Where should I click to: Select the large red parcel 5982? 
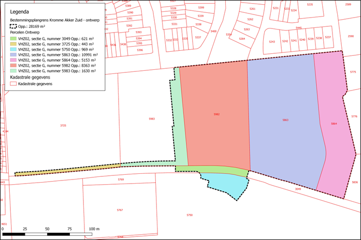click(216, 115)
